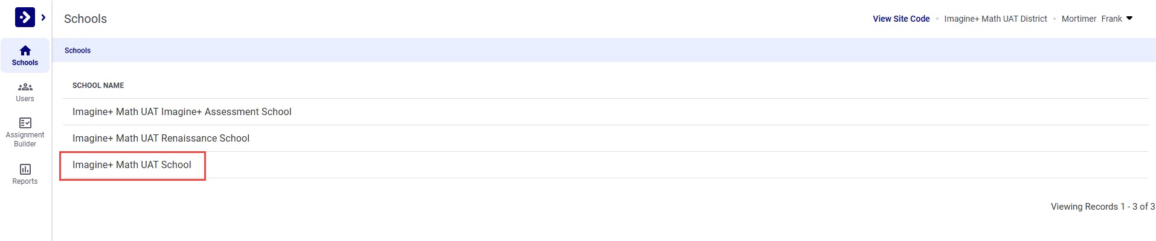Select the Assignment Builder sidebar label
Screen dimensions: 1156x241
pos(25,139)
